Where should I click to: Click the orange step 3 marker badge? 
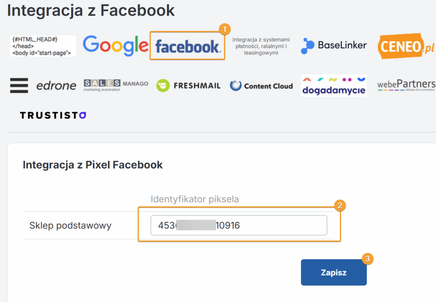click(368, 259)
